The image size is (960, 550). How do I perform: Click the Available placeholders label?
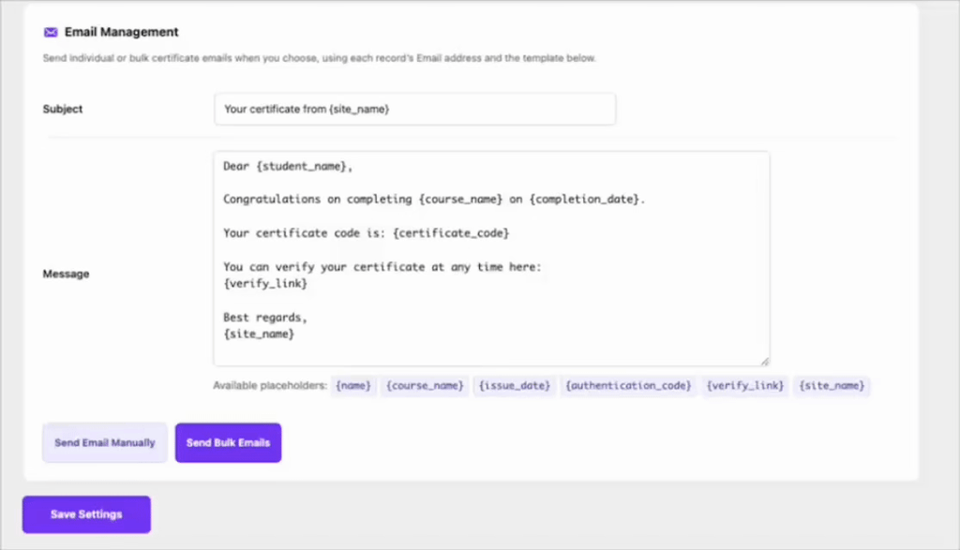(x=270, y=385)
